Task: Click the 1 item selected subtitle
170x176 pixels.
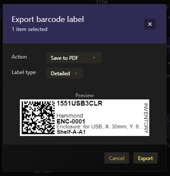Action: 29,29
